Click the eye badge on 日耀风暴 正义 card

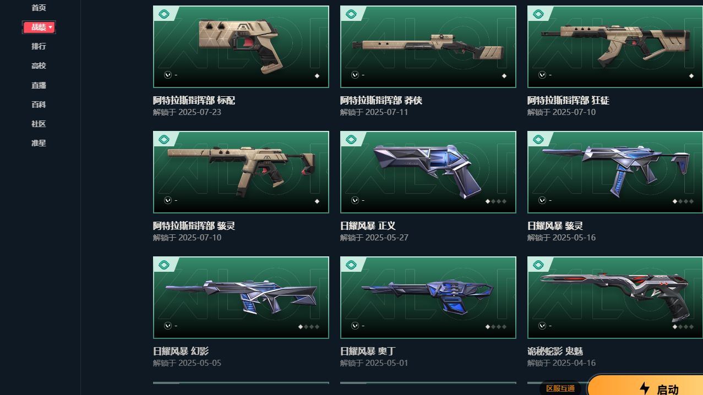[351, 140]
